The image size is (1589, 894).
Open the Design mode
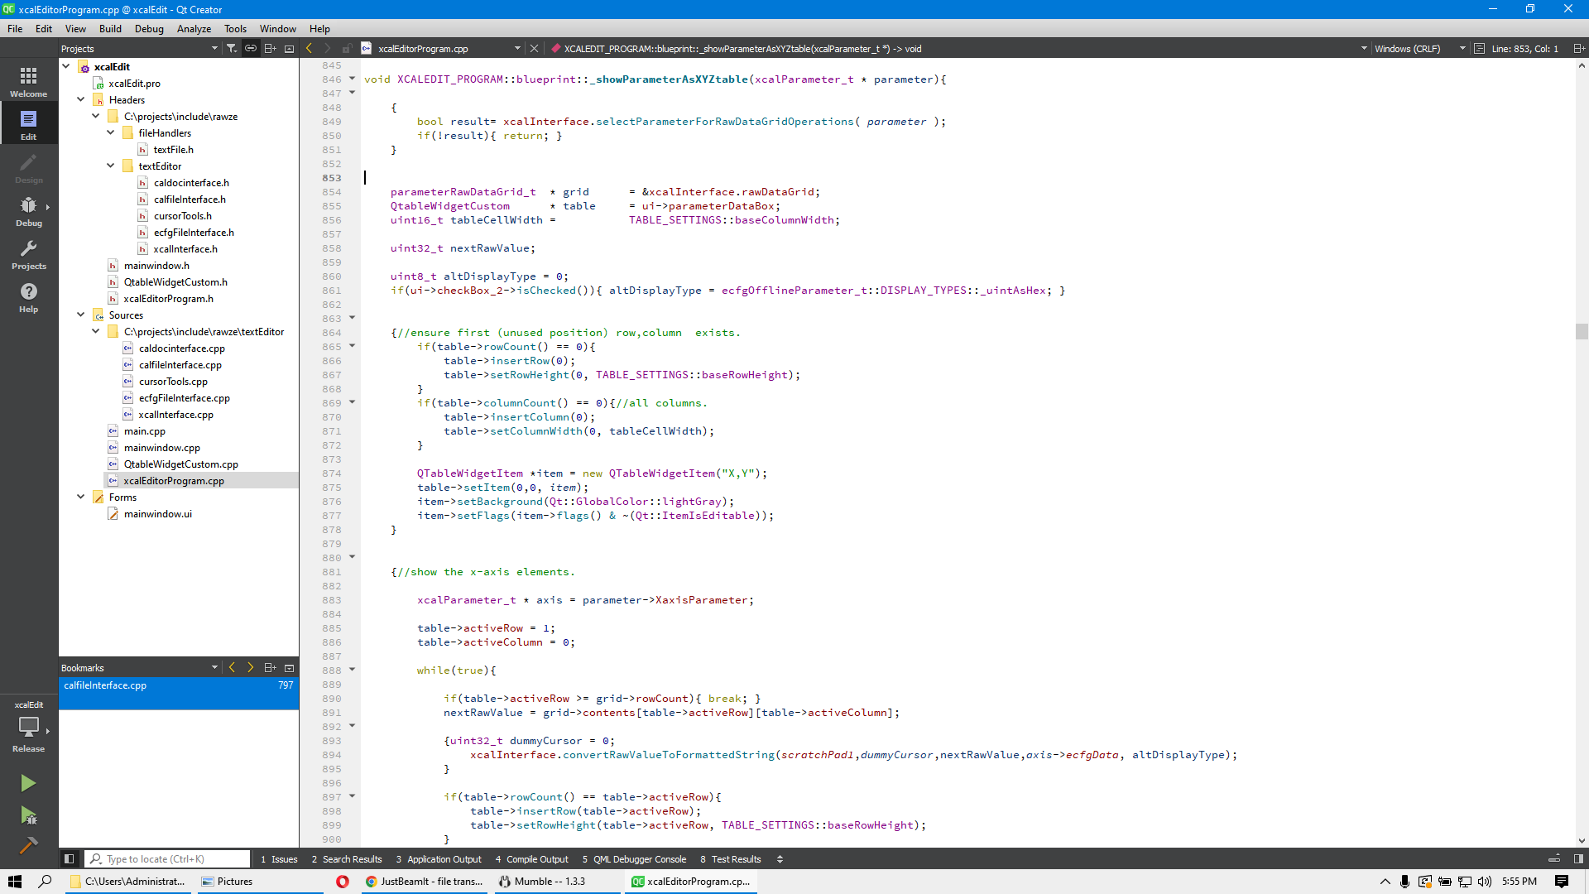pyautogui.click(x=28, y=168)
